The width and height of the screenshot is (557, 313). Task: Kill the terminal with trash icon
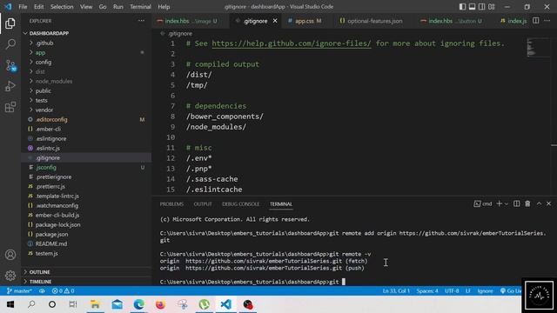[x=527, y=203]
